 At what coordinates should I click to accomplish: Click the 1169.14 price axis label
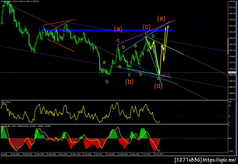tap(232, 44)
